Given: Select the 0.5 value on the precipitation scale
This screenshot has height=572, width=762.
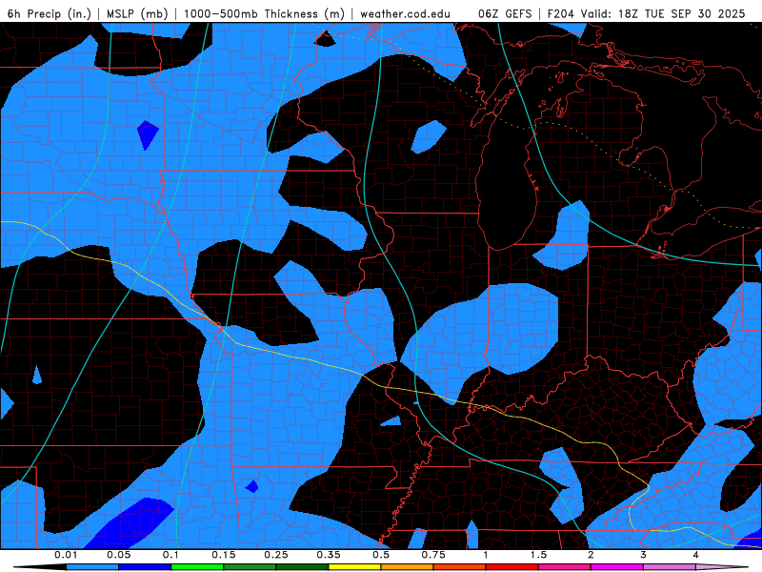Looking at the screenshot, I should point(381,555).
